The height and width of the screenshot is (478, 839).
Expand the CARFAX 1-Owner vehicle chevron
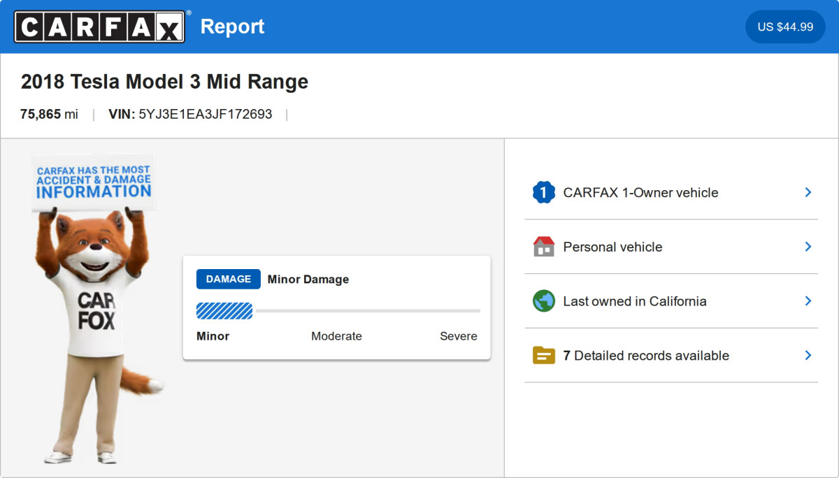[808, 192]
